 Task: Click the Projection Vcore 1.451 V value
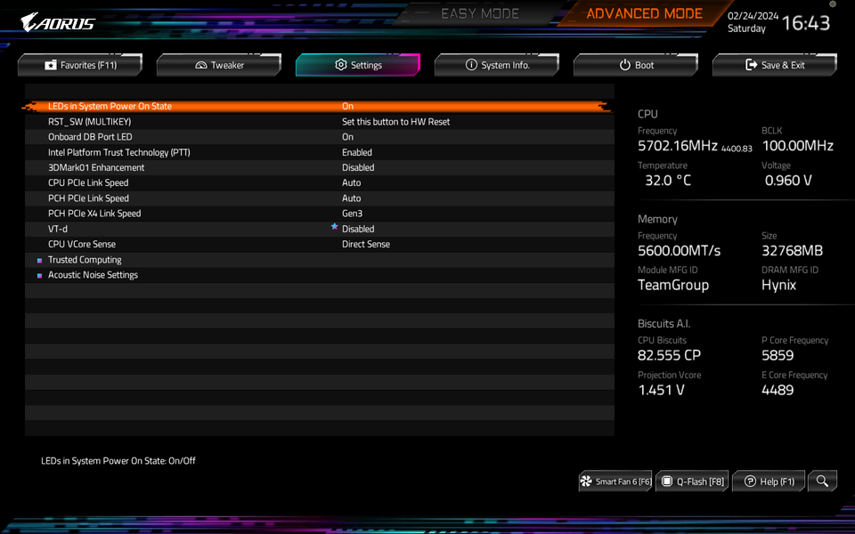(x=661, y=390)
